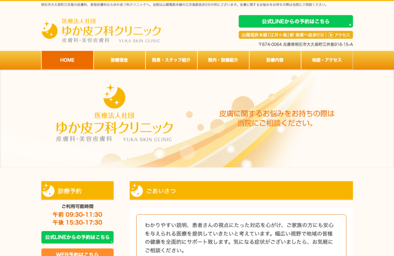Screen dimensions: 394x256
Task: Click the arrow icon beside アクセス
Action: pos(331,35)
